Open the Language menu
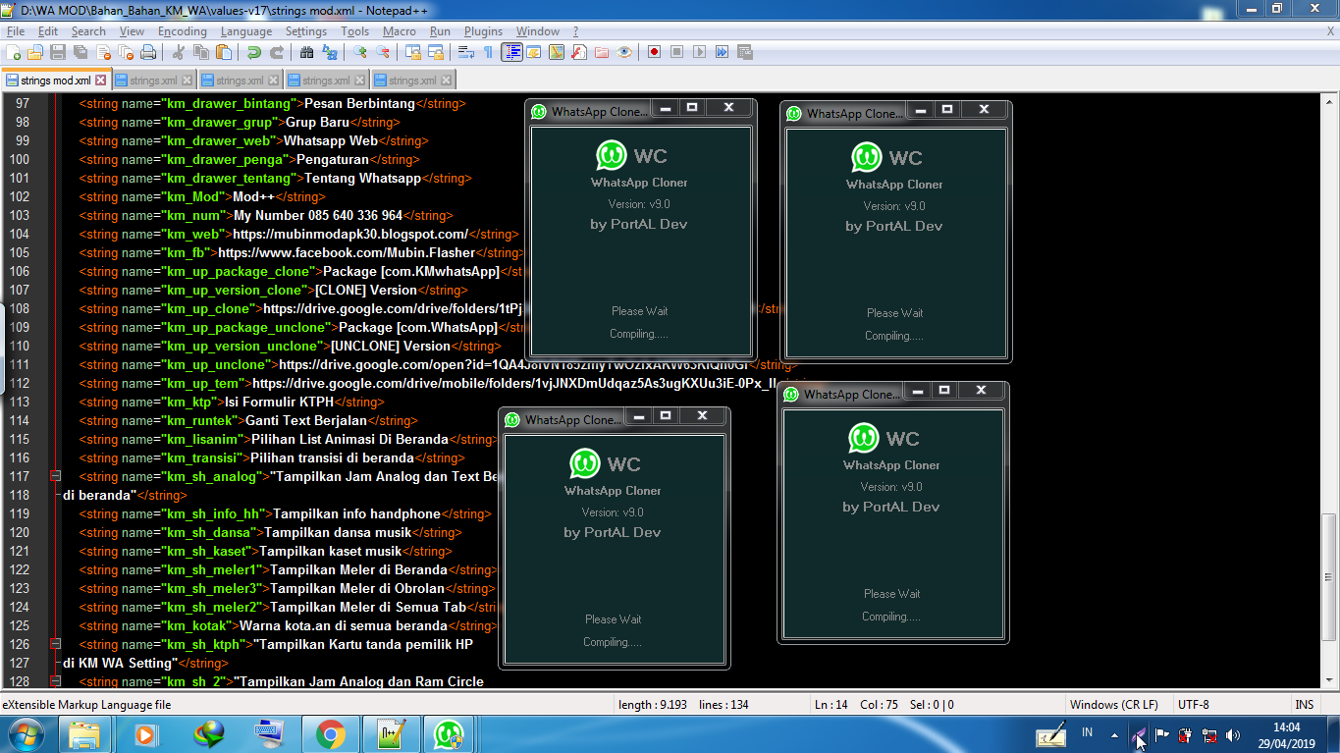This screenshot has height=753, width=1340. 246,31
